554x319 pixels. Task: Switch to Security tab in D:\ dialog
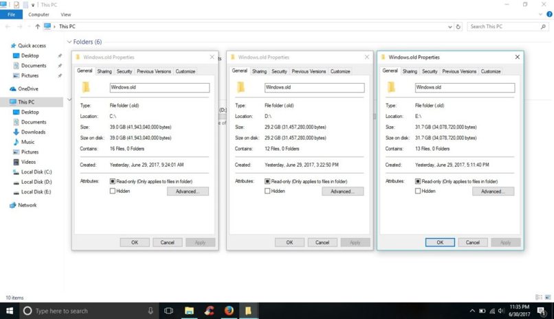(x=279, y=71)
